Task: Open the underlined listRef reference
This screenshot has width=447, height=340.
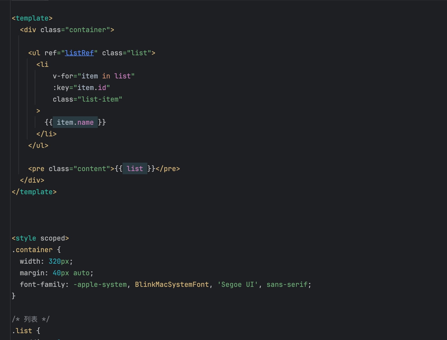Action: tap(79, 53)
